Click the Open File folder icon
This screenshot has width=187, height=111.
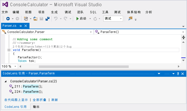pyautogui.click(x=35, y=19)
